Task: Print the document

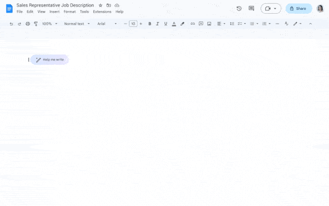Action: [28, 24]
